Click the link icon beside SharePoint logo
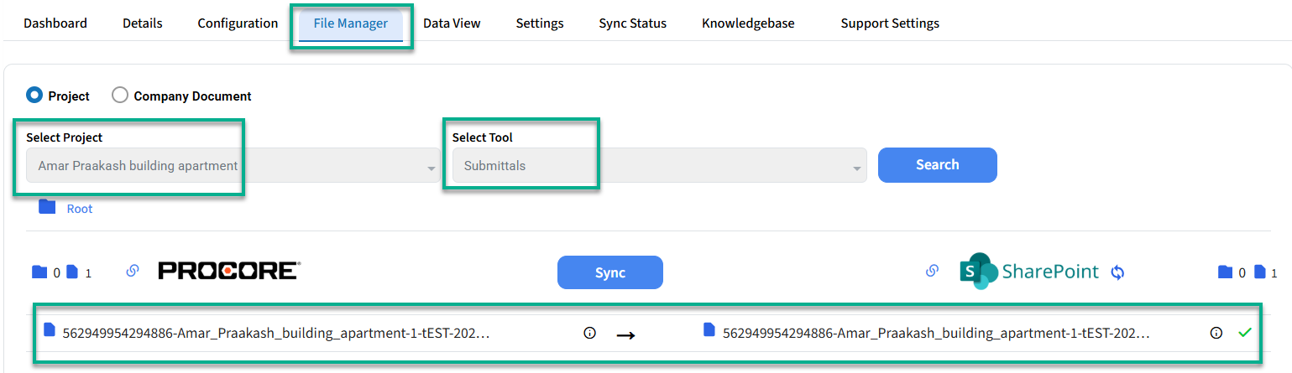Viewport: 1292px width, 373px height. [x=931, y=272]
